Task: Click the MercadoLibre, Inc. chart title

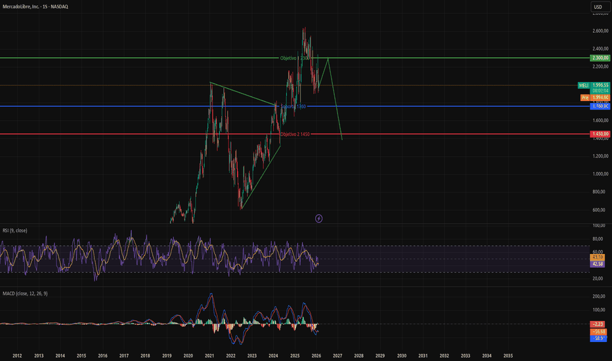Action: [35, 7]
